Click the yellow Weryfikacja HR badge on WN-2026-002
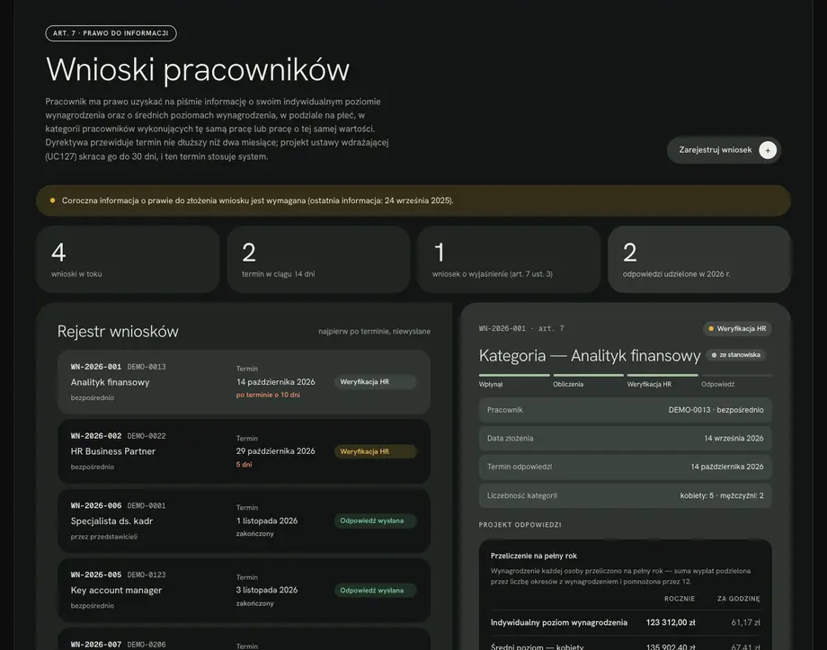 [x=375, y=451]
